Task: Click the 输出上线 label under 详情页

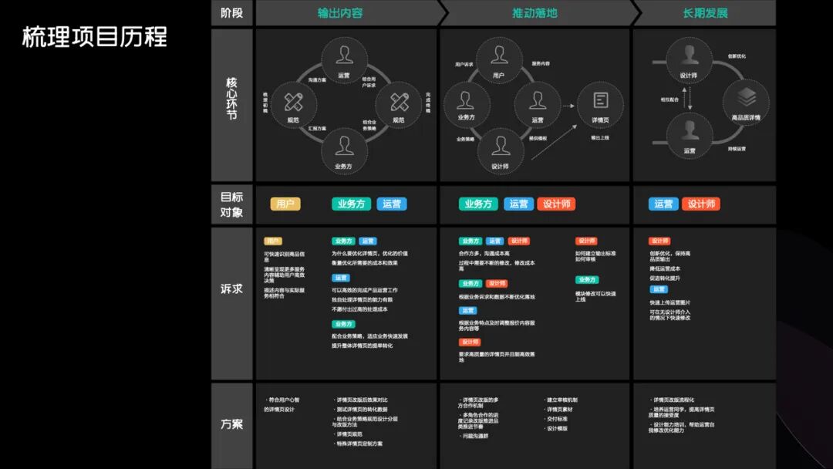Action: point(600,137)
